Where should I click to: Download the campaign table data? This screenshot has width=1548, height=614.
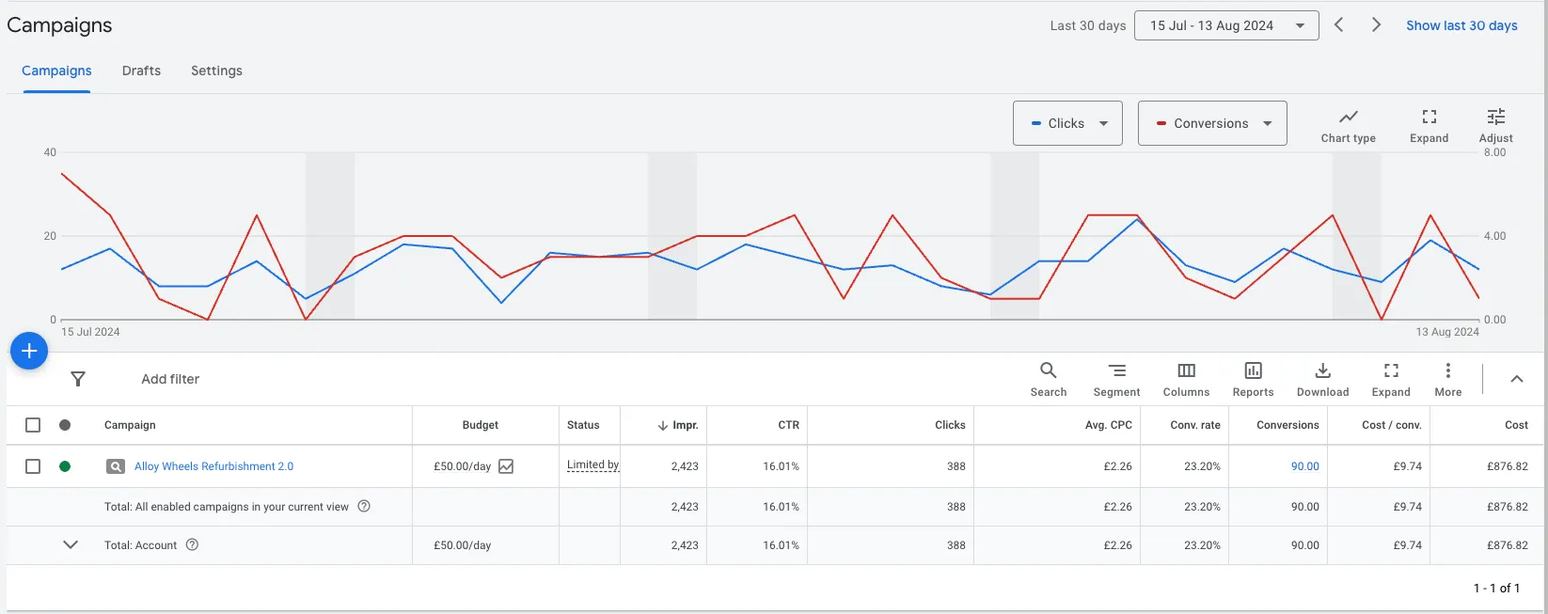(x=1322, y=379)
